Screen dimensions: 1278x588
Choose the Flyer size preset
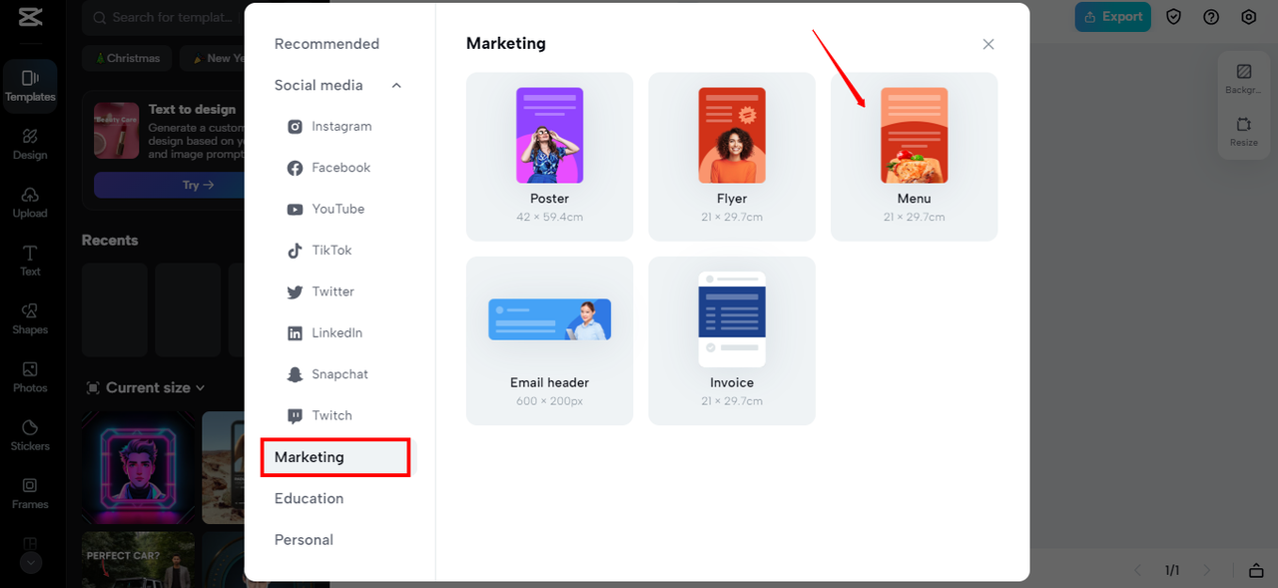[732, 157]
